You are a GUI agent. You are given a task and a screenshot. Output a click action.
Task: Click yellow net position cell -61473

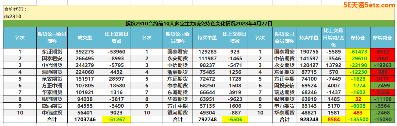[358, 52]
